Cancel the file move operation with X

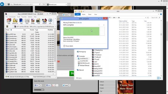(104, 25)
